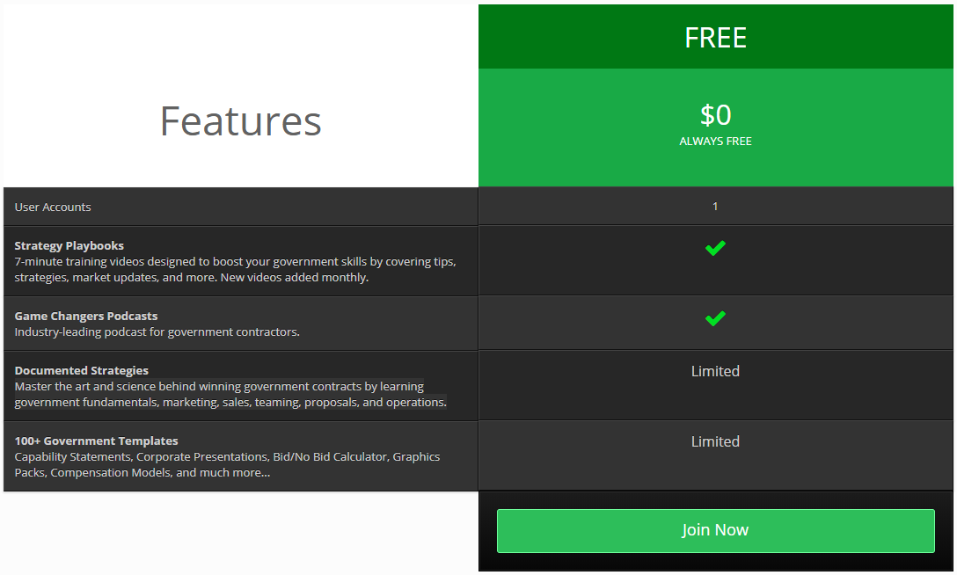The width and height of the screenshot is (957, 575).
Task: Click the Game Changers Podcasts label
Action: coord(85,316)
